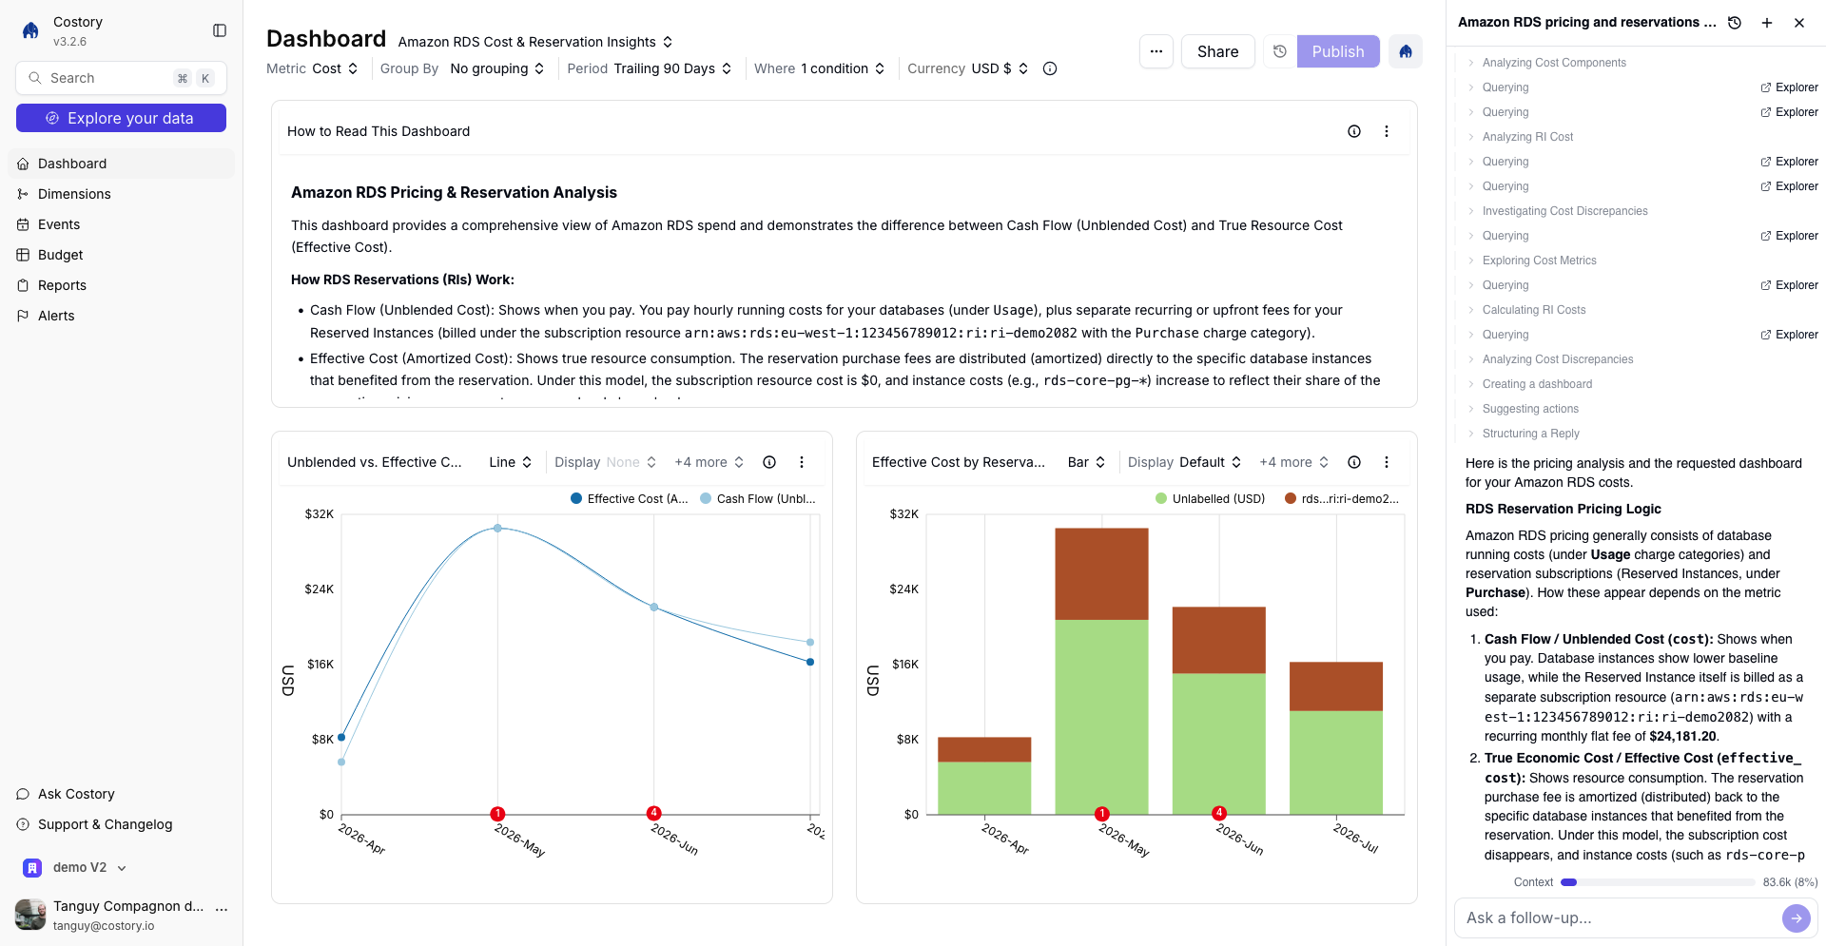This screenshot has width=1826, height=946.
Task: Switch dashboard via Amazon RDS Cost selector
Action: (x=535, y=42)
